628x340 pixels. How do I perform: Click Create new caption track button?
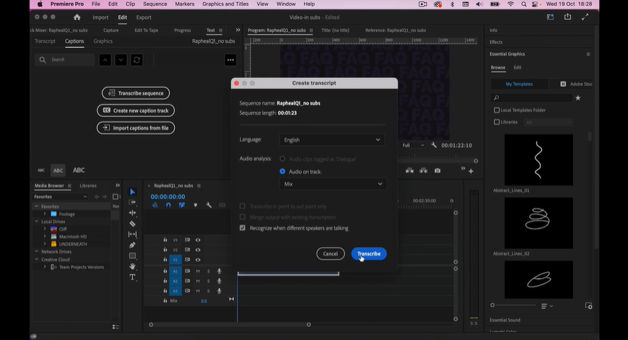[136, 110]
